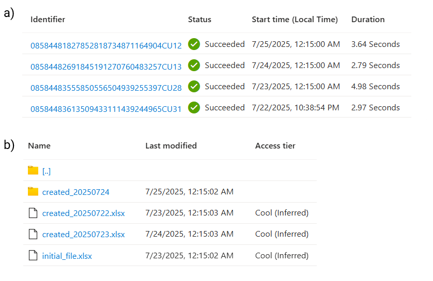Click start time 7/22/2025, 10:38:54 PM

click(296, 108)
